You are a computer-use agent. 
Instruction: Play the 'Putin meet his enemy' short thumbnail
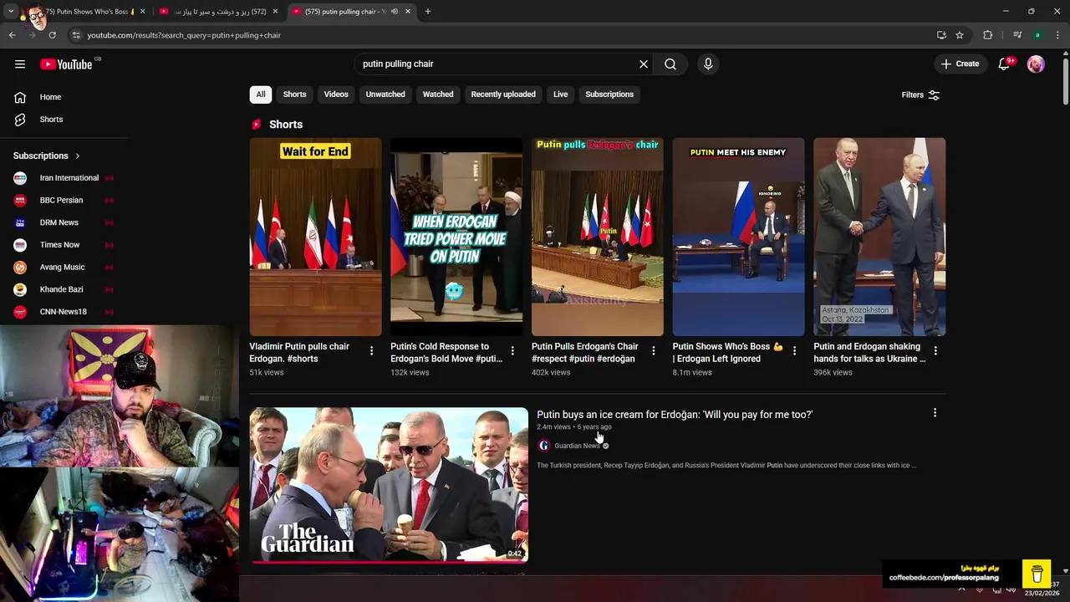click(x=739, y=237)
